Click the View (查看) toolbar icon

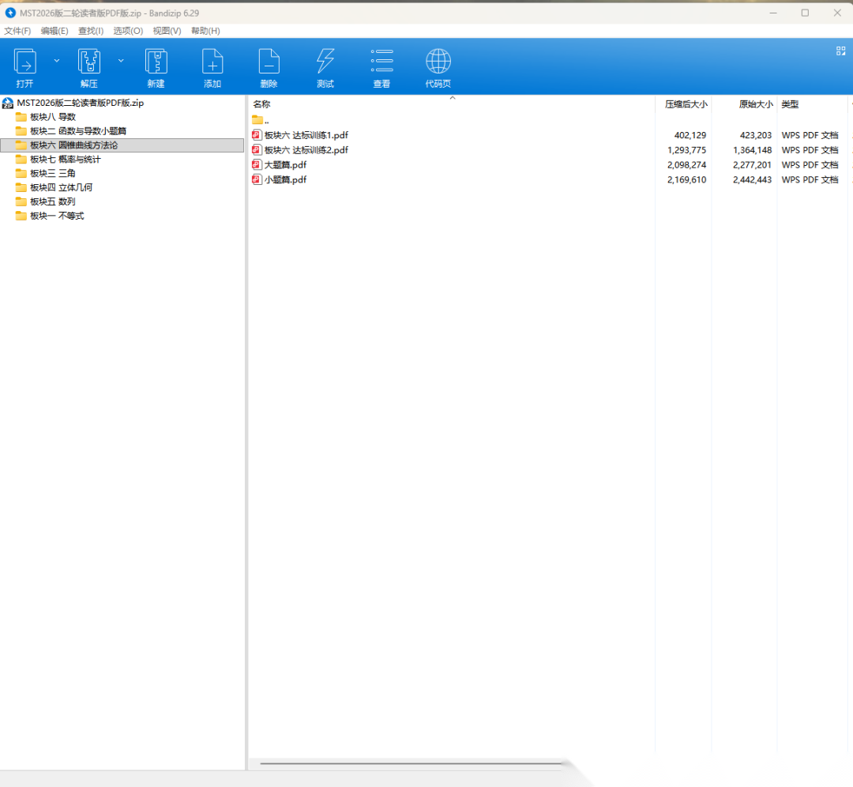pos(382,62)
